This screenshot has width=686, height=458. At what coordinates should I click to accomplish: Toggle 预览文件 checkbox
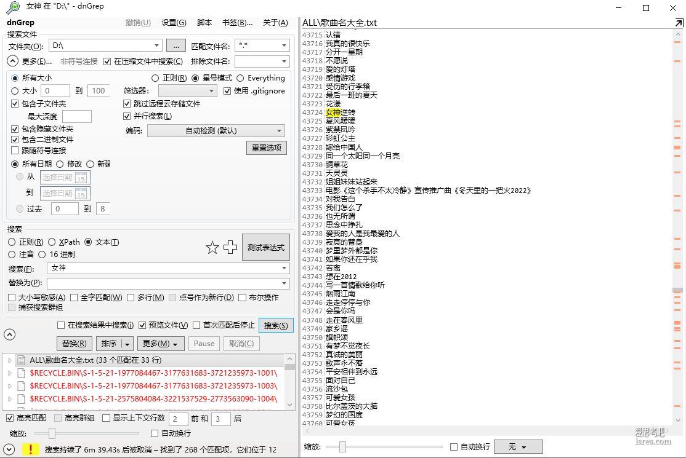coord(142,325)
